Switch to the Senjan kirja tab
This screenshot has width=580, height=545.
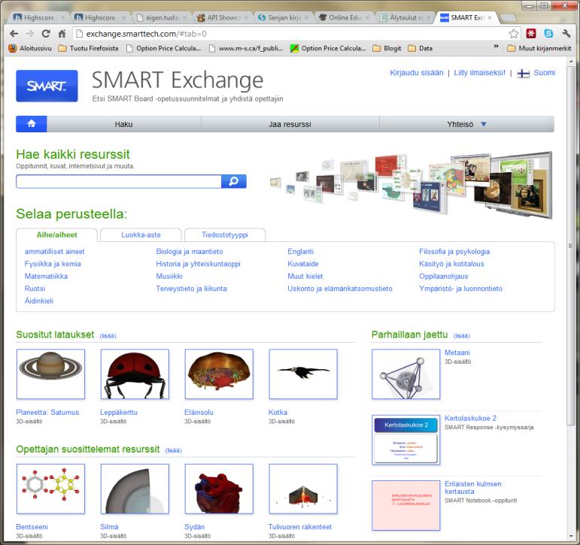pyautogui.click(x=284, y=17)
